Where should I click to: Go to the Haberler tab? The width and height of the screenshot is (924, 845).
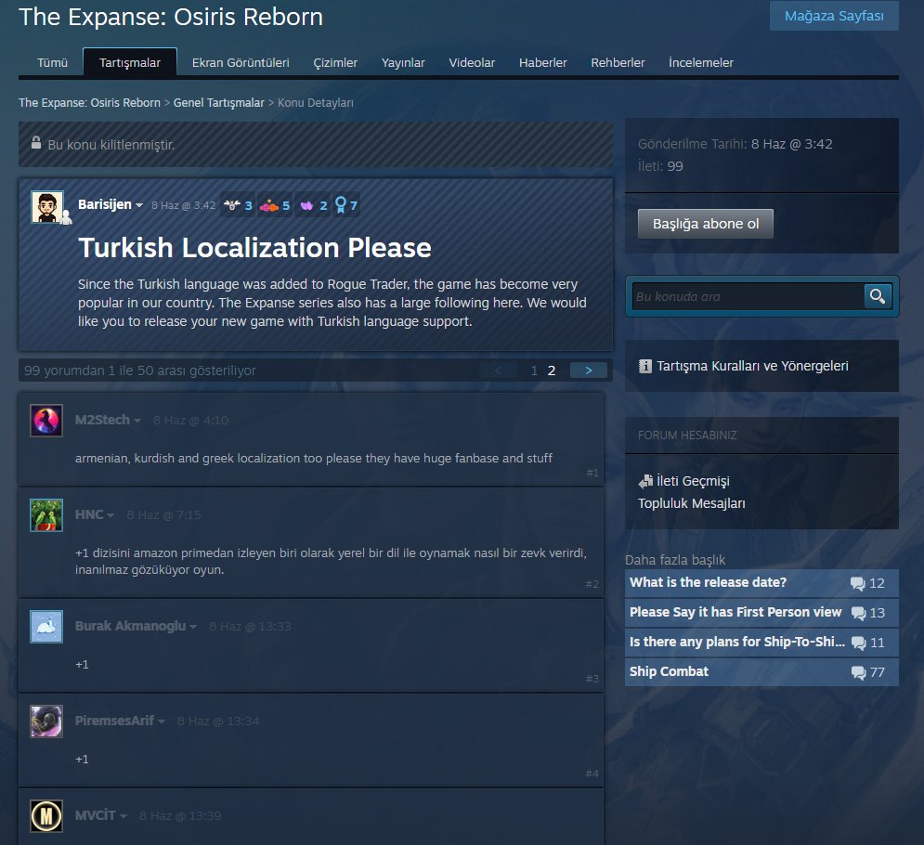(x=542, y=62)
